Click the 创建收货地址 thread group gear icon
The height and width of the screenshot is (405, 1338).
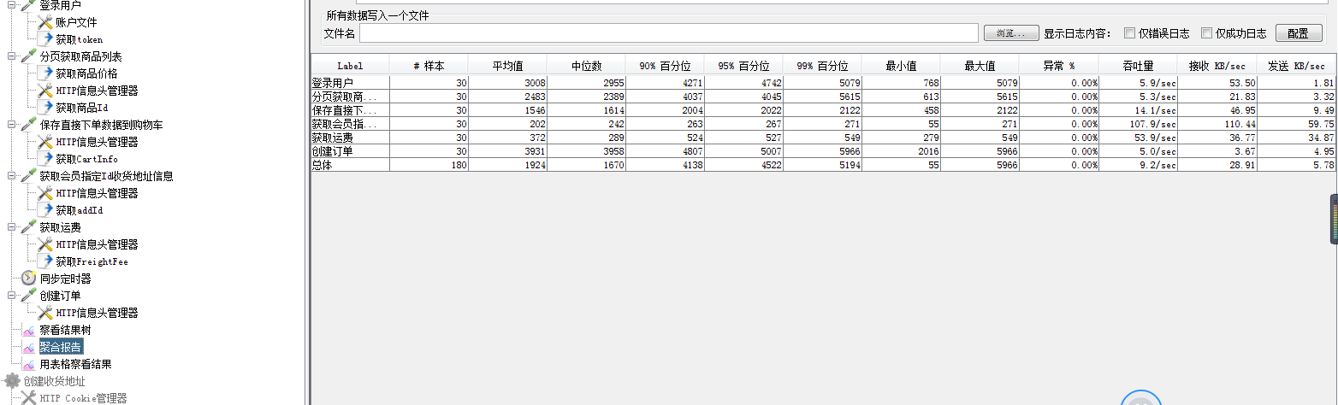tap(13, 381)
